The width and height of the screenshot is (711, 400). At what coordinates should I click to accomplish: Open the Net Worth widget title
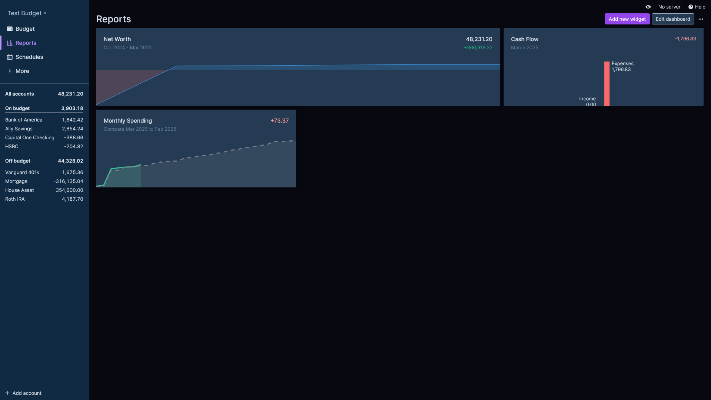click(117, 39)
